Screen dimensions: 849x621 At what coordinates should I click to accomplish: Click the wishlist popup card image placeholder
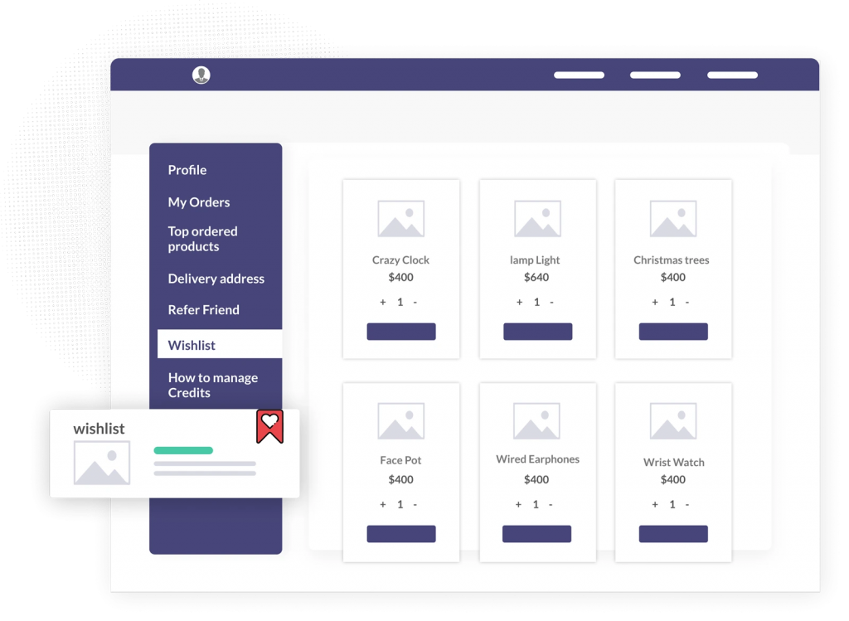tap(102, 463)
